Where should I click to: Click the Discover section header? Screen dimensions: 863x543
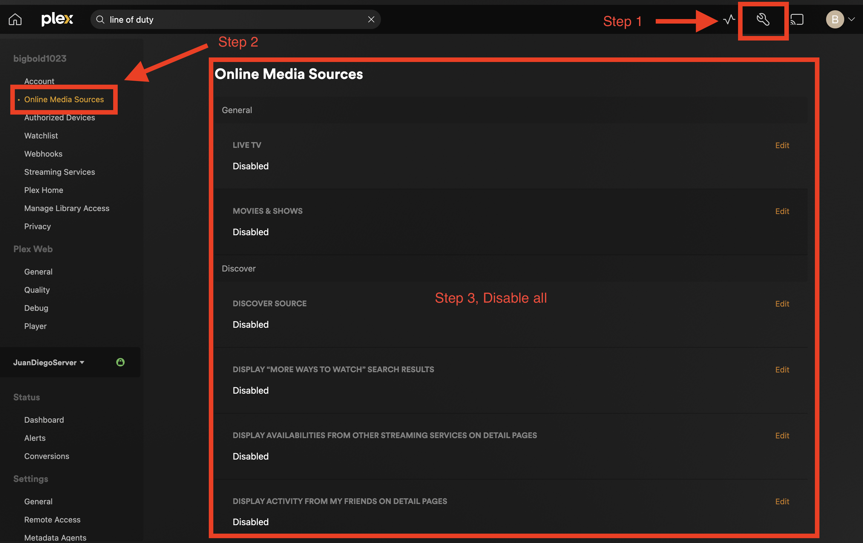tap(239, 268)
